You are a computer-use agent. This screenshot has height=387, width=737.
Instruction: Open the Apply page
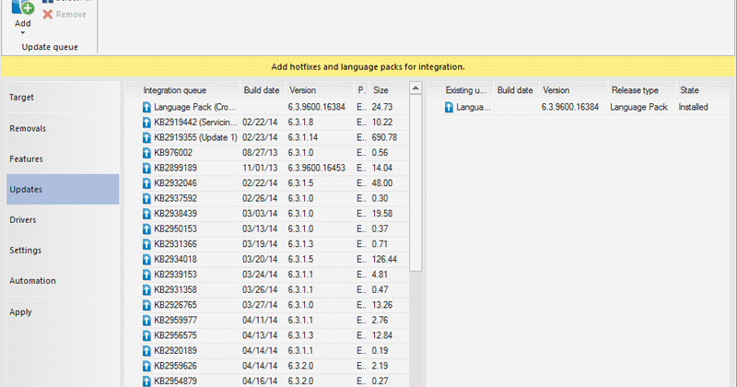click(63, 311)
